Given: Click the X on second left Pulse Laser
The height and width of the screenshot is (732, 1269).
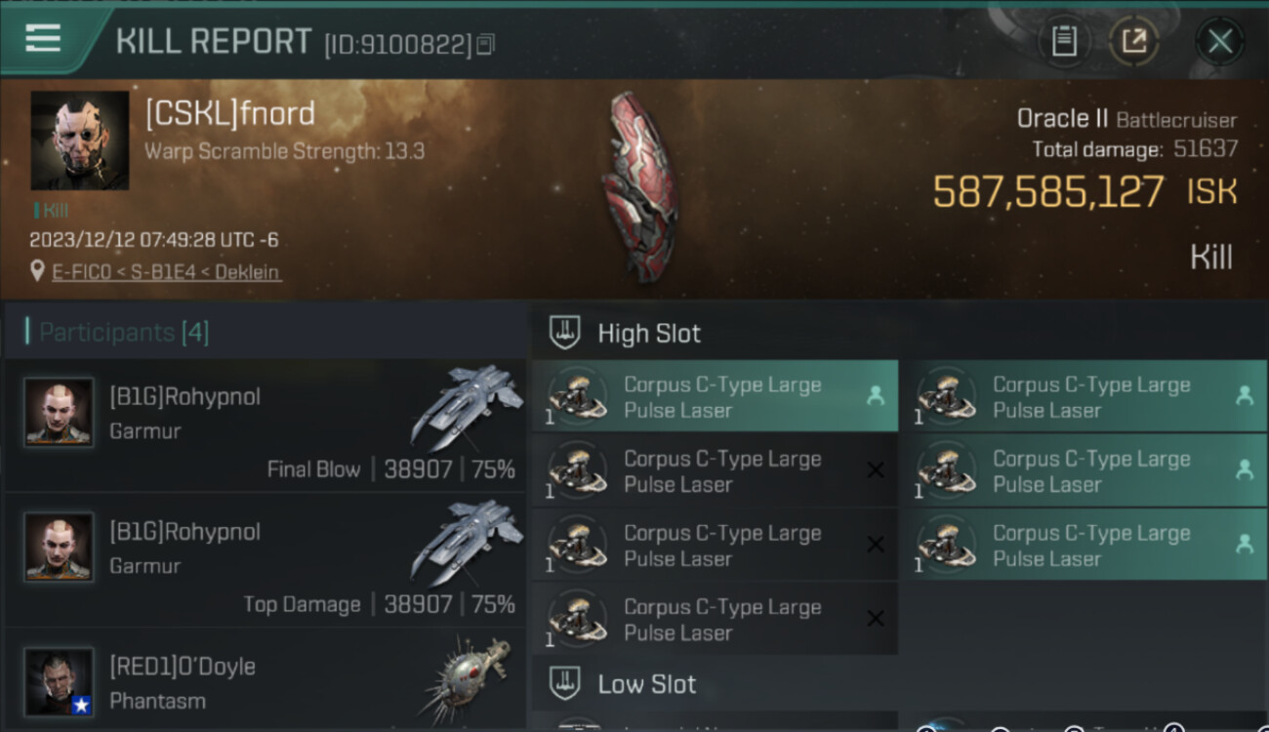Looking at the screenshot, I should point(876,470).
